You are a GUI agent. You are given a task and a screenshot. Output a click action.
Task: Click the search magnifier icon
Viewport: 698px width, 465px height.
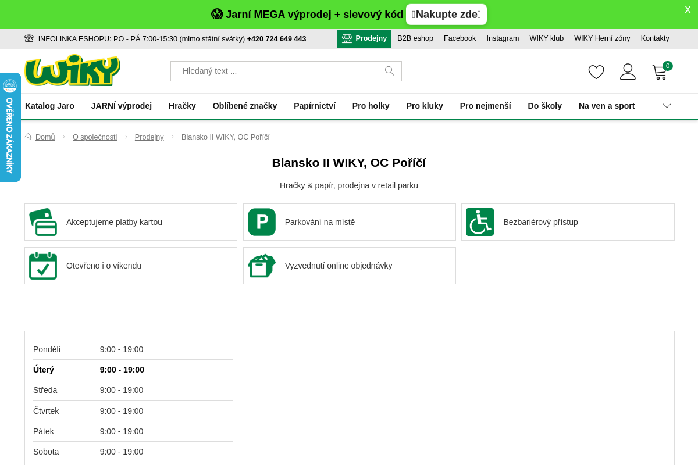coord(389,71)
